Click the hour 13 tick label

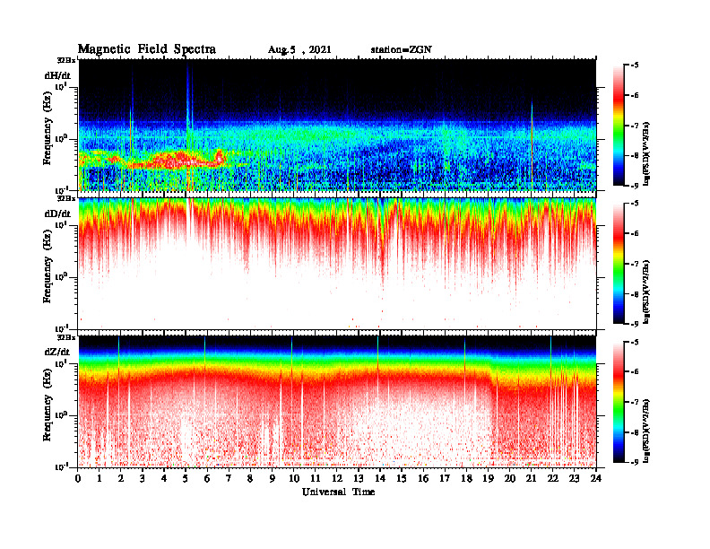point(359,479)
